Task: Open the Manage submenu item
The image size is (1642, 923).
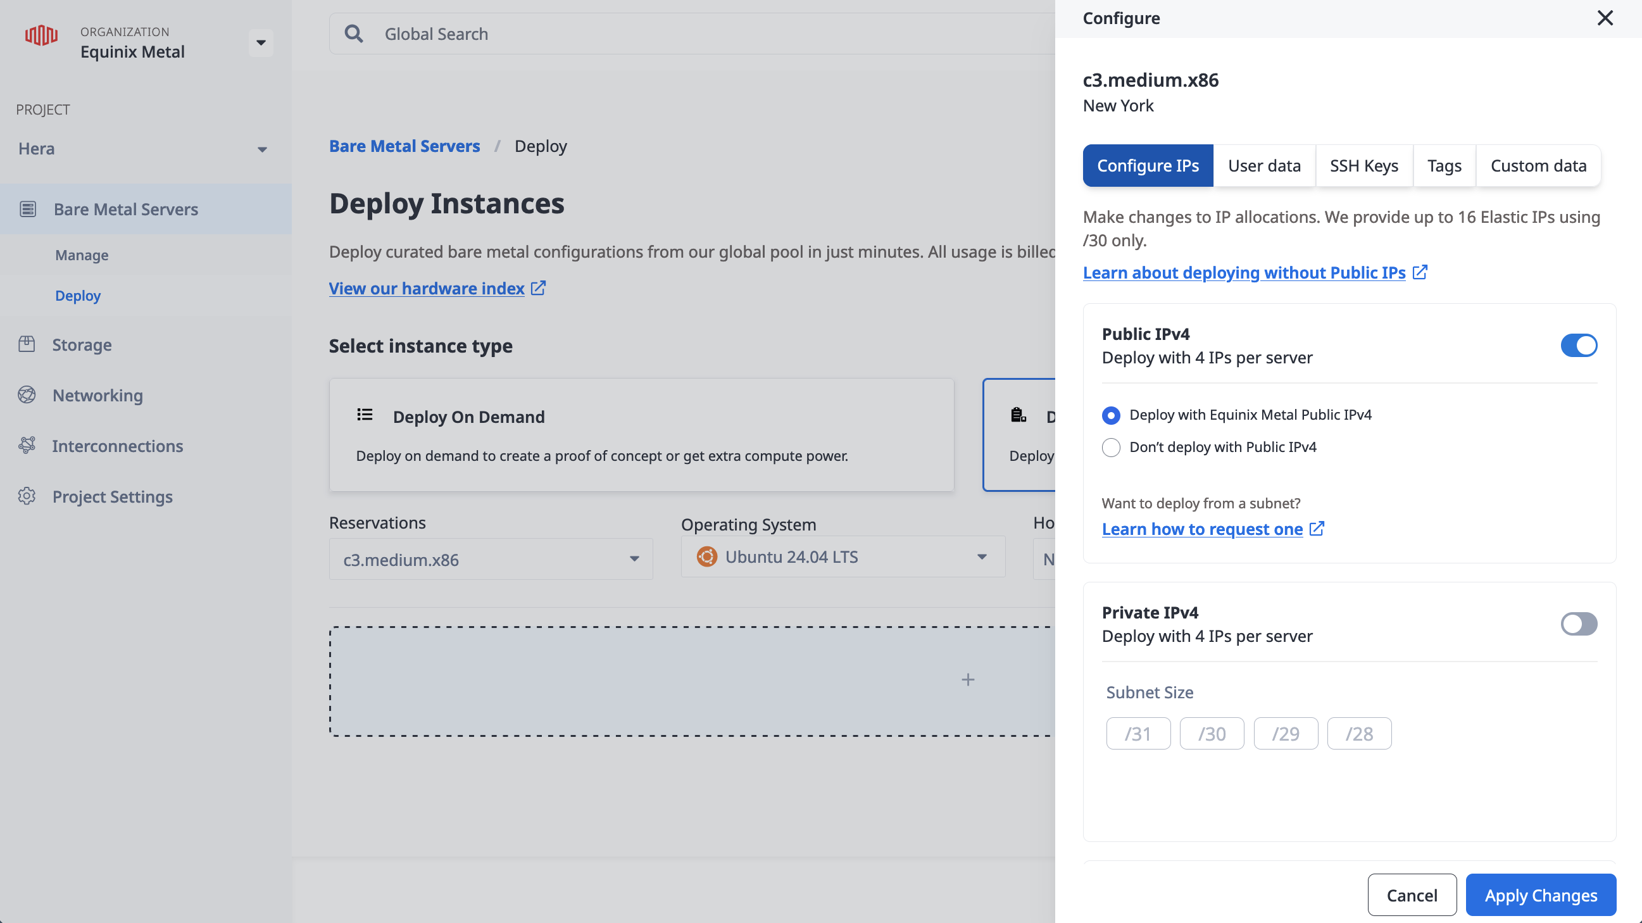Action: point(82,255)
